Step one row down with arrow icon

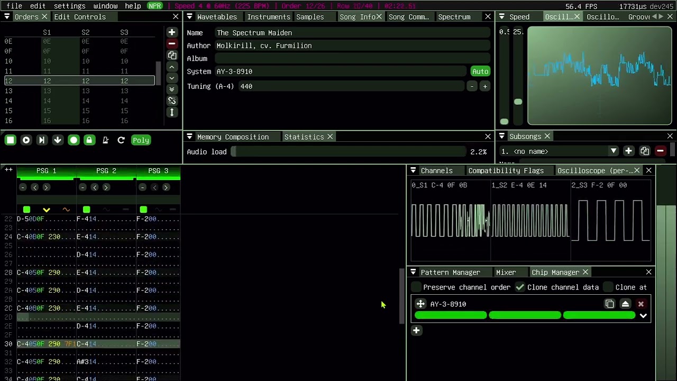pos(58,140)
